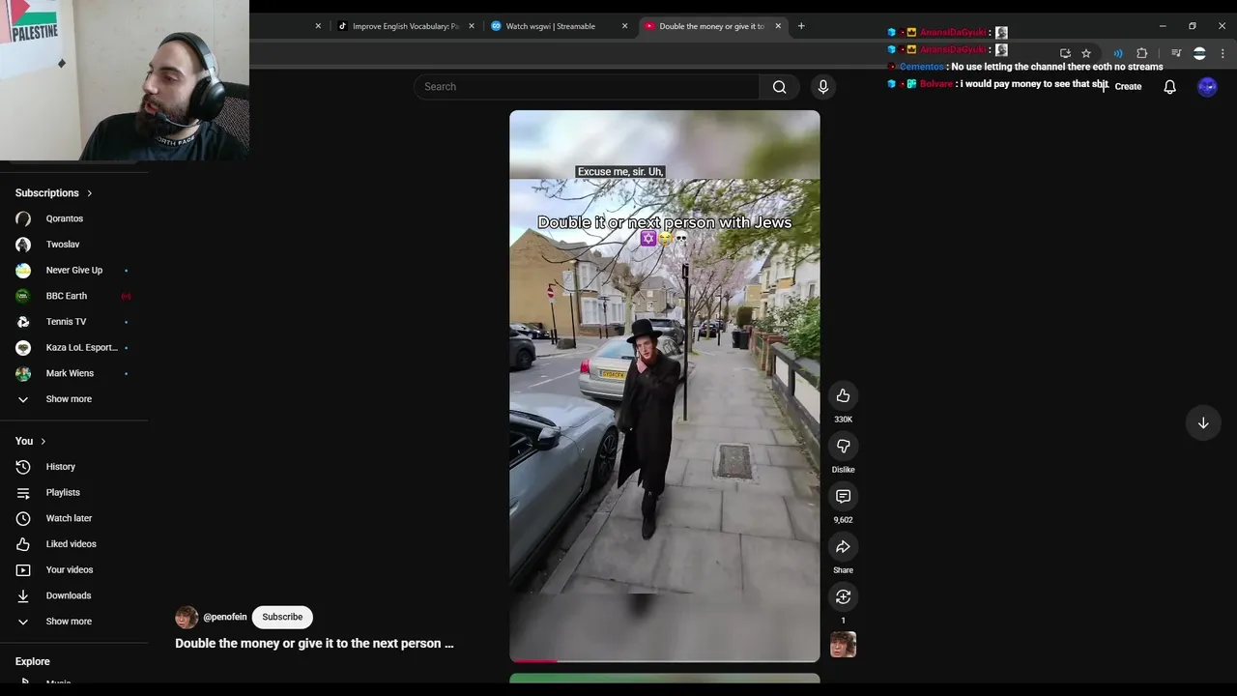Screen dimensions: 1237x696
Task: Seek using the red Short progress bar
Action: [x=665, y=661]
